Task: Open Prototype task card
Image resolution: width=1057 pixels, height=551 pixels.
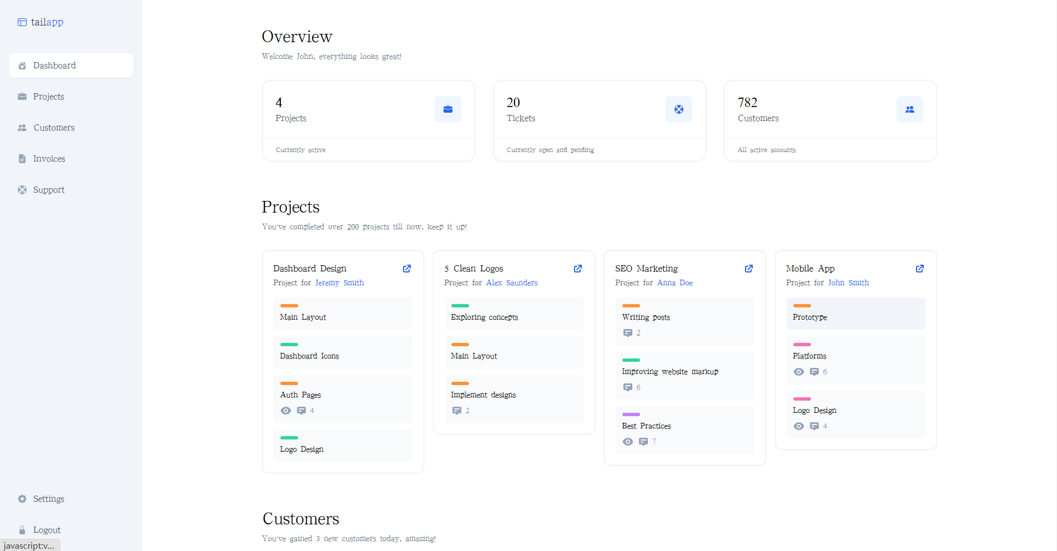Action: (856, 314)
